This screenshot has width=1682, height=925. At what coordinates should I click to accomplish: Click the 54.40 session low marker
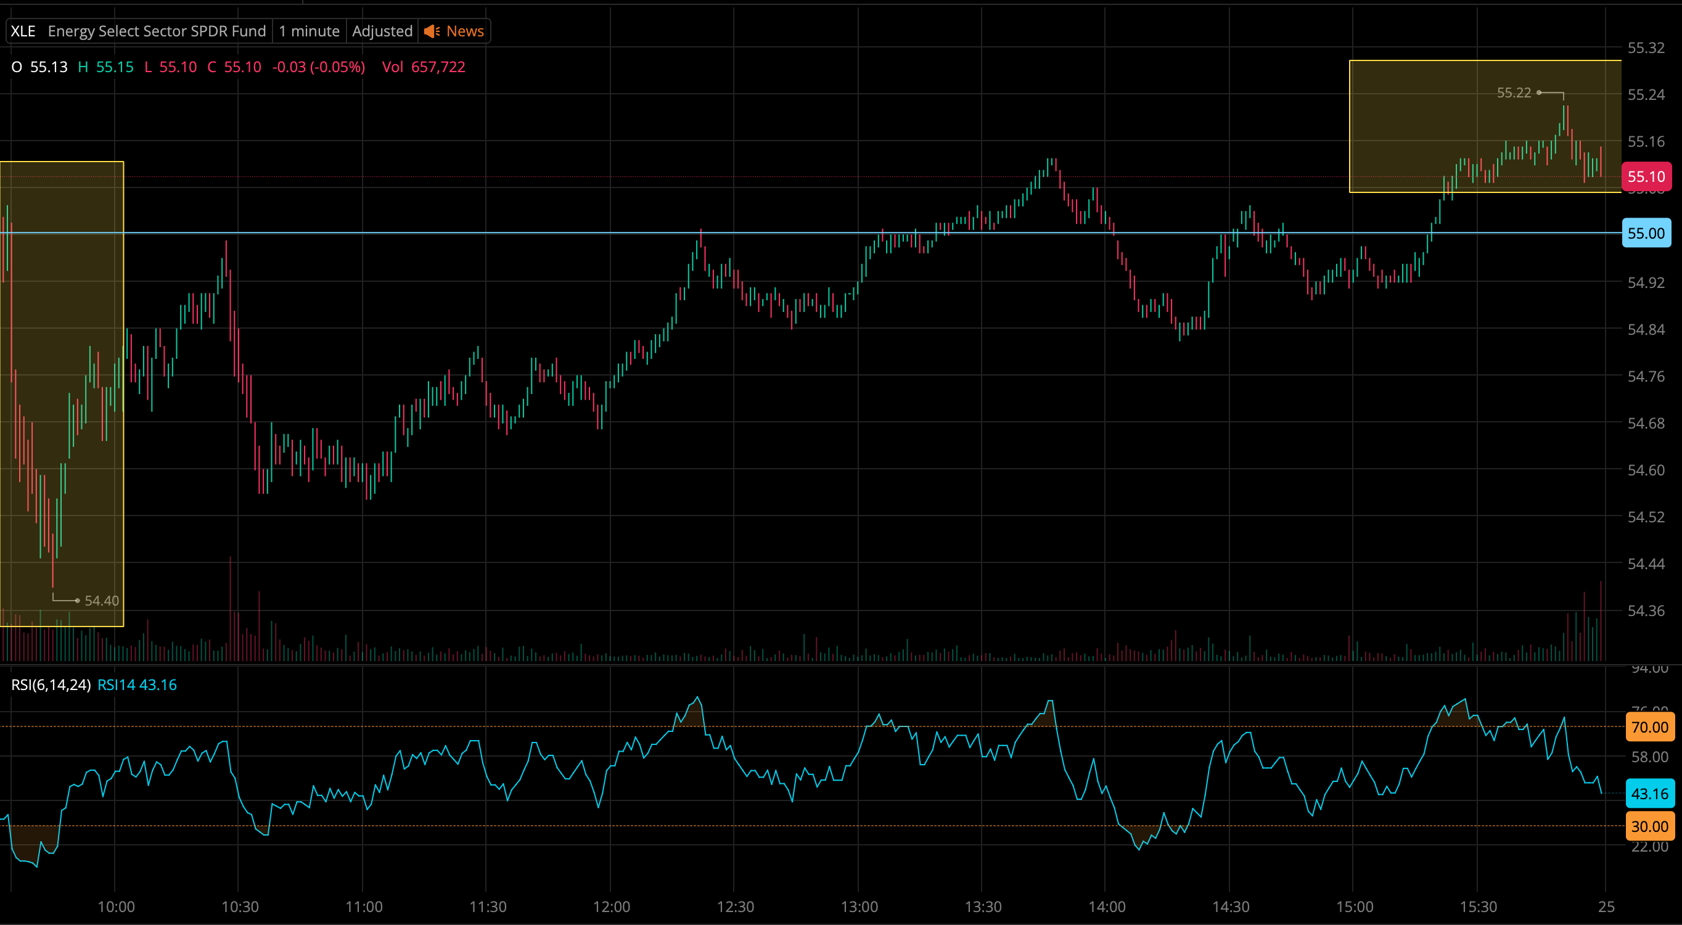102,601
